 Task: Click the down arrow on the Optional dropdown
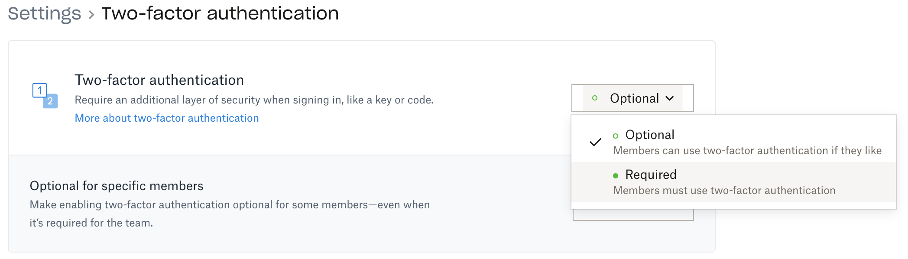point(670,98)
